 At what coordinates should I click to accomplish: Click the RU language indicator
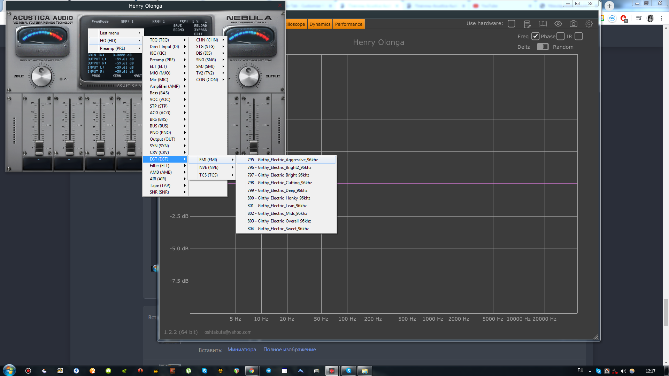coord(580,370)
